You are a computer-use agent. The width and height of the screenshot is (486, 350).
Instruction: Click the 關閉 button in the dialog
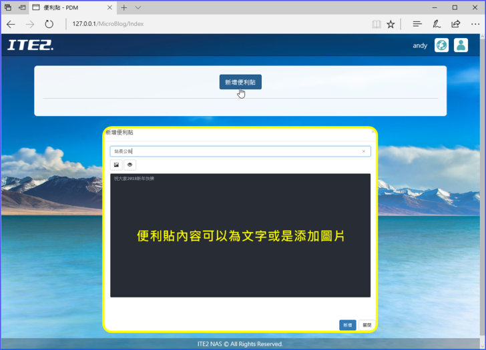(x=367, y=325)
